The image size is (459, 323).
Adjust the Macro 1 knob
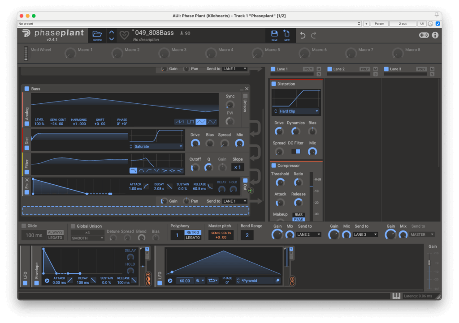(70, 53)
